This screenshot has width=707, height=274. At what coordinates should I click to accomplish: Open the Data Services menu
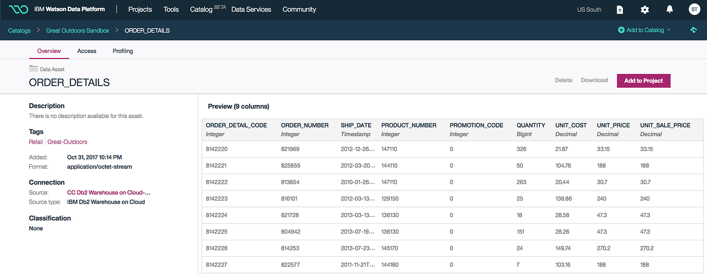[251, 10]
